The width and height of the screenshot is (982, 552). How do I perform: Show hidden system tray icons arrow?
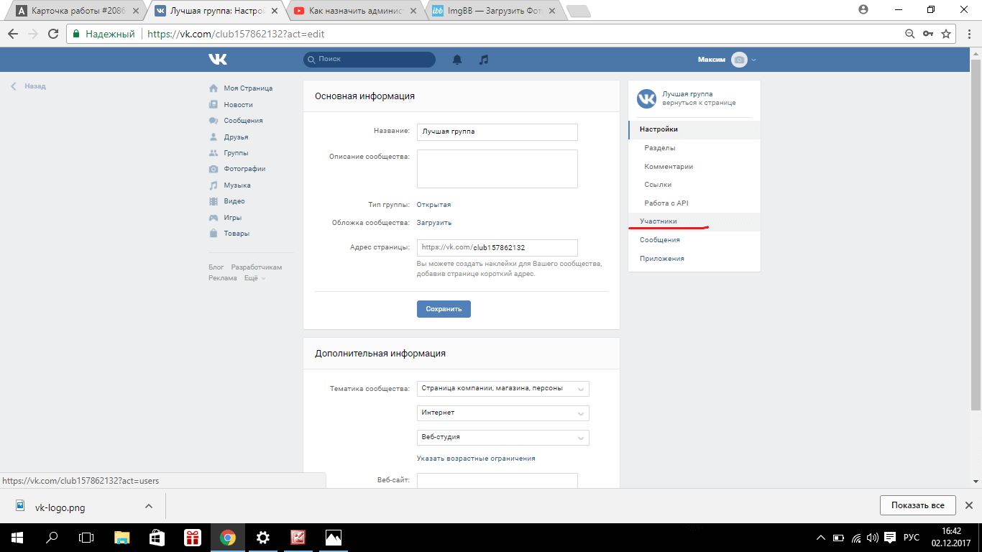(821, 537)
